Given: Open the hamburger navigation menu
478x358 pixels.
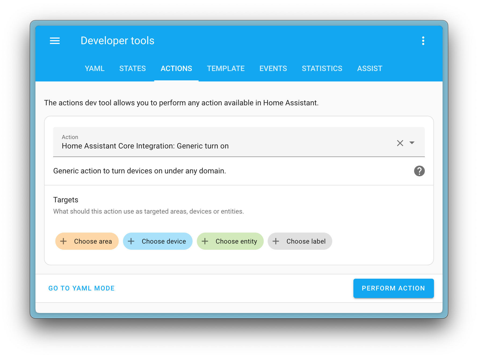Looking at the screenshot, I should [55, 41].
